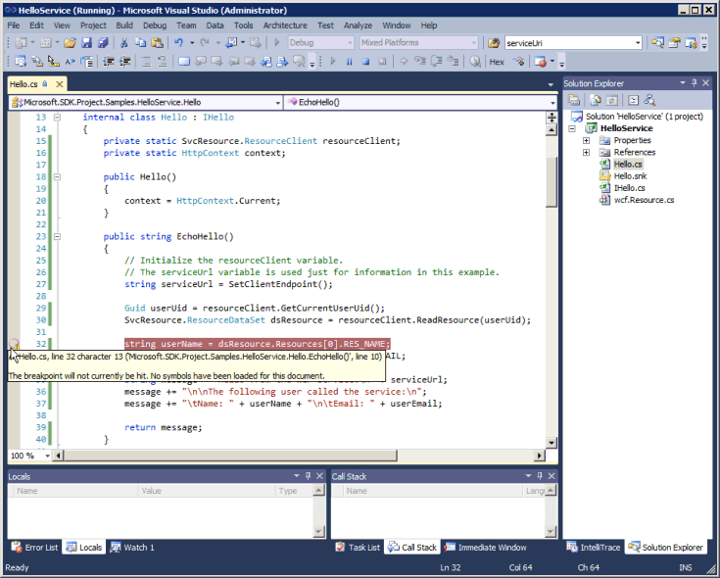This screenshot has width=720, height=578.
Task: Open the Microsoft.SDK types dropdown
Action: pos(278,103)
